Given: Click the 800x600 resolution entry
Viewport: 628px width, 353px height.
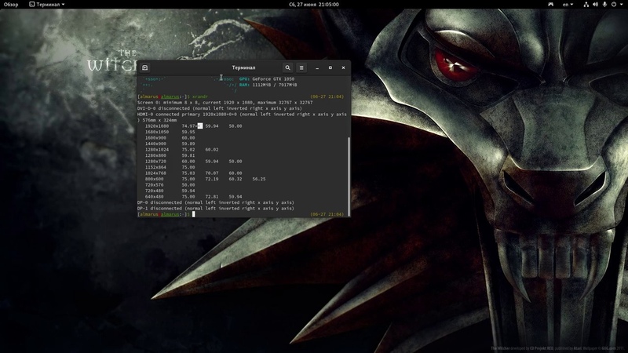Looking at the screenshot, I should (154, 179).
